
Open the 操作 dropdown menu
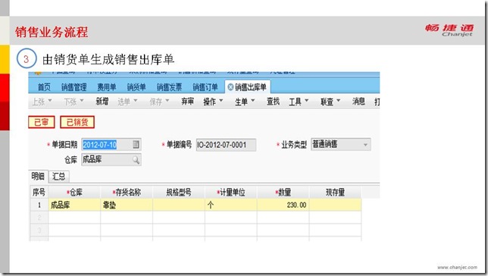(x=213, y=102)
